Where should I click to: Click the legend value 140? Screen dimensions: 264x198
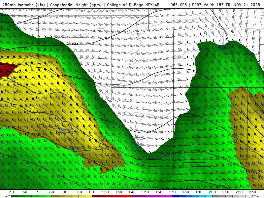tap(132, 192)
